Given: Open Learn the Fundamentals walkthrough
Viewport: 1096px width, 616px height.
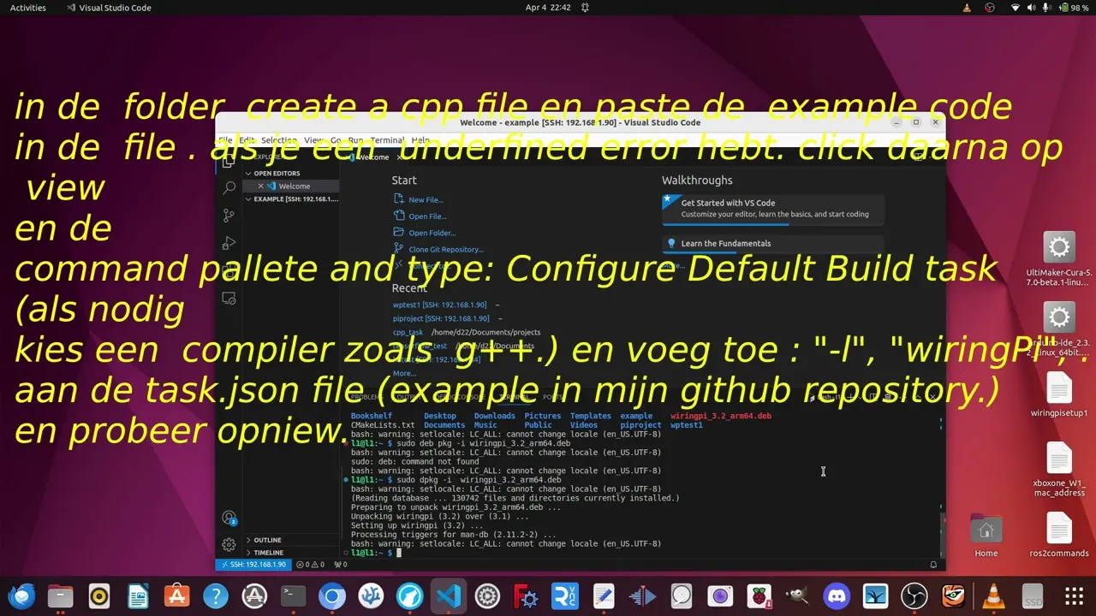Looking at the screenshot, I should point(772,243).
